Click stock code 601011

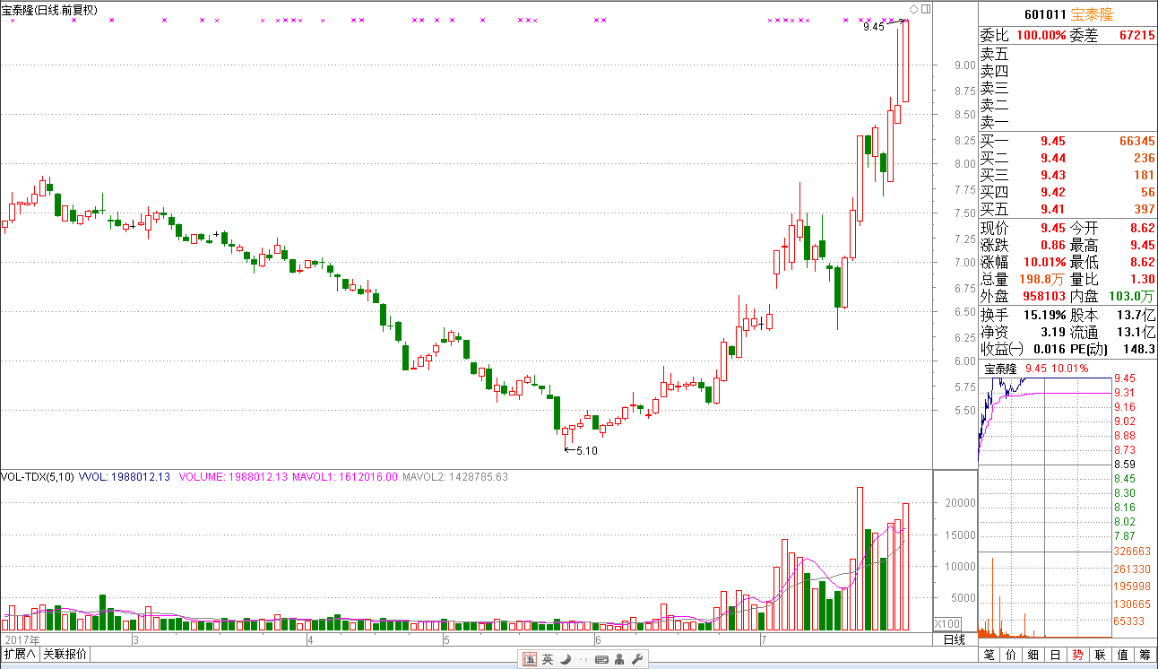pyautogui.click(x=1045, y=14)
